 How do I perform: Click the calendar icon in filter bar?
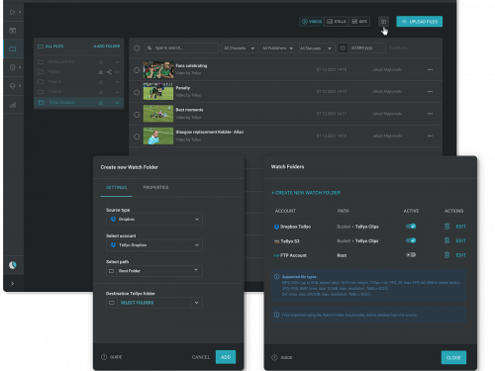coord(343,48)
